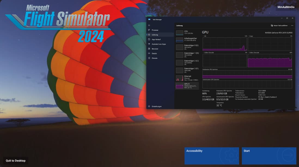This screenshot has height=167, width=299.
Task: Click the 32 °C temperature value
Action: pyautogui.click(x=219, y=105)
